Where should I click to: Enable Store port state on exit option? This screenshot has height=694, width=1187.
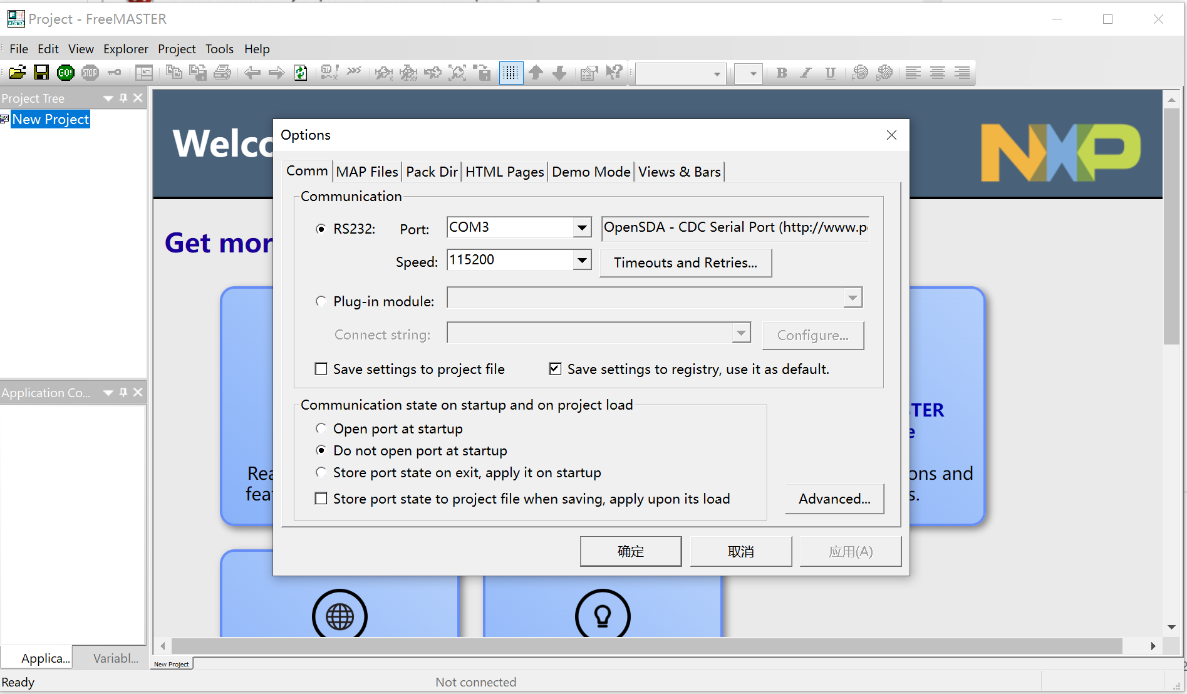321,472
